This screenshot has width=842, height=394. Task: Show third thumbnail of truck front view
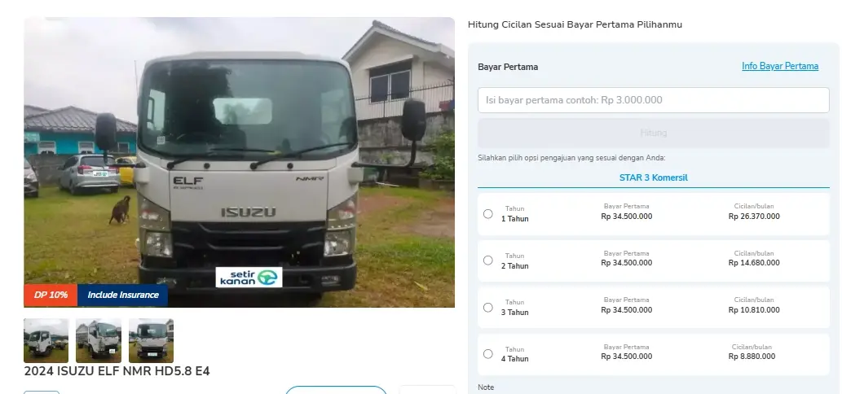point(151,340)
